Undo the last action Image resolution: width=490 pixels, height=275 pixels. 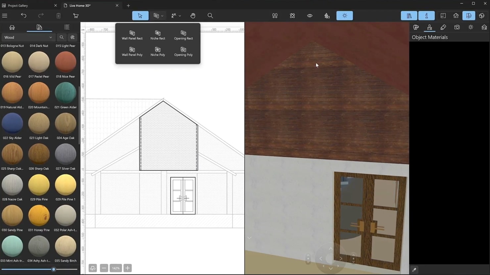pos(24,16)
